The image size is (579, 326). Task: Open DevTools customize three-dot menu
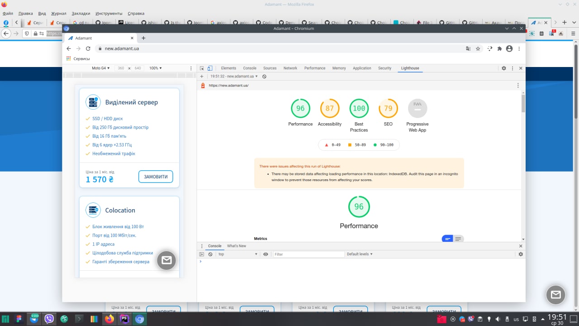tap(513, 68)
